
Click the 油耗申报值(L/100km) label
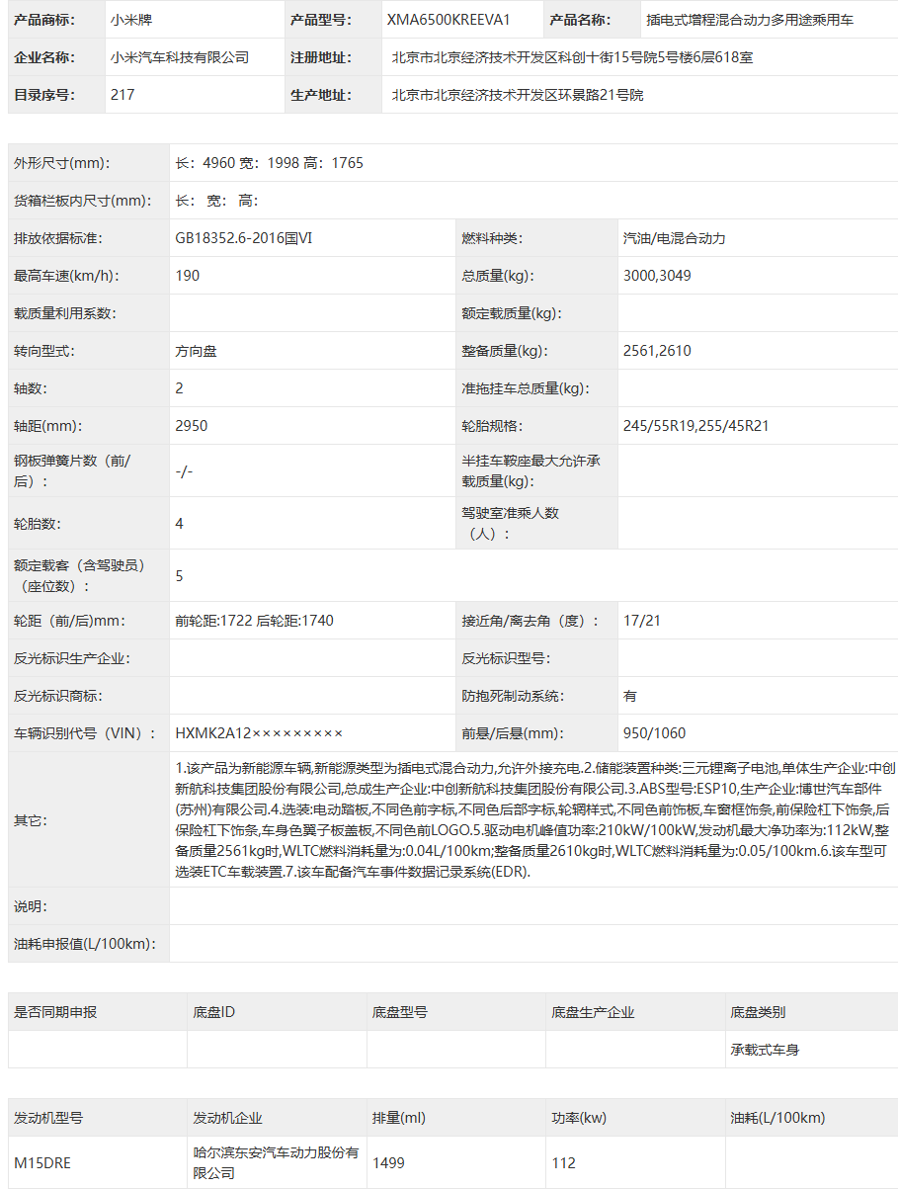click(85, 944)
